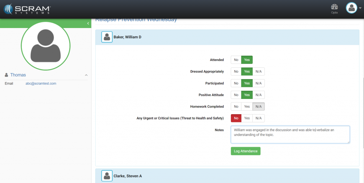The image size is (364, 183).
Task: Click Steven Clarke's profile icon
Action: click(x=107, y=176)
